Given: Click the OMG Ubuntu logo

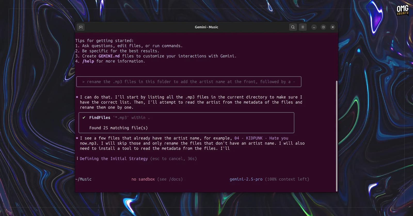Looking at the screenshot, I should click(402, 10).
